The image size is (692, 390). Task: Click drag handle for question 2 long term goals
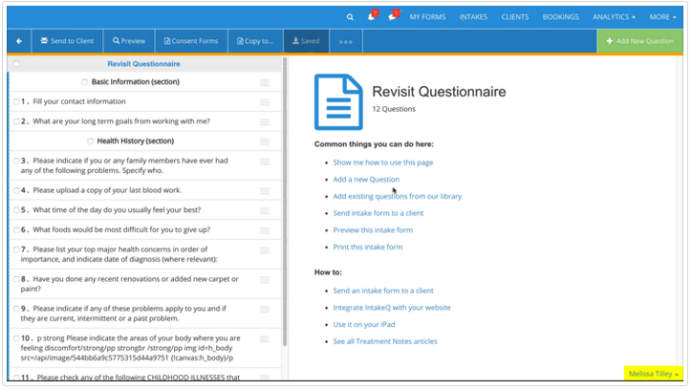[265, 122]
